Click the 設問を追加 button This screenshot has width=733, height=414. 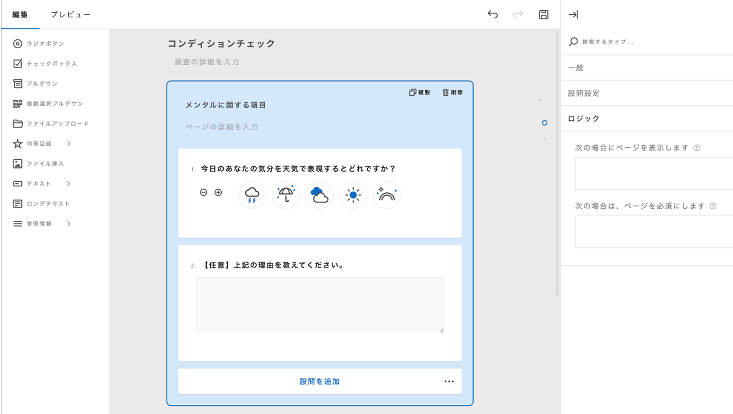point(320,382)
